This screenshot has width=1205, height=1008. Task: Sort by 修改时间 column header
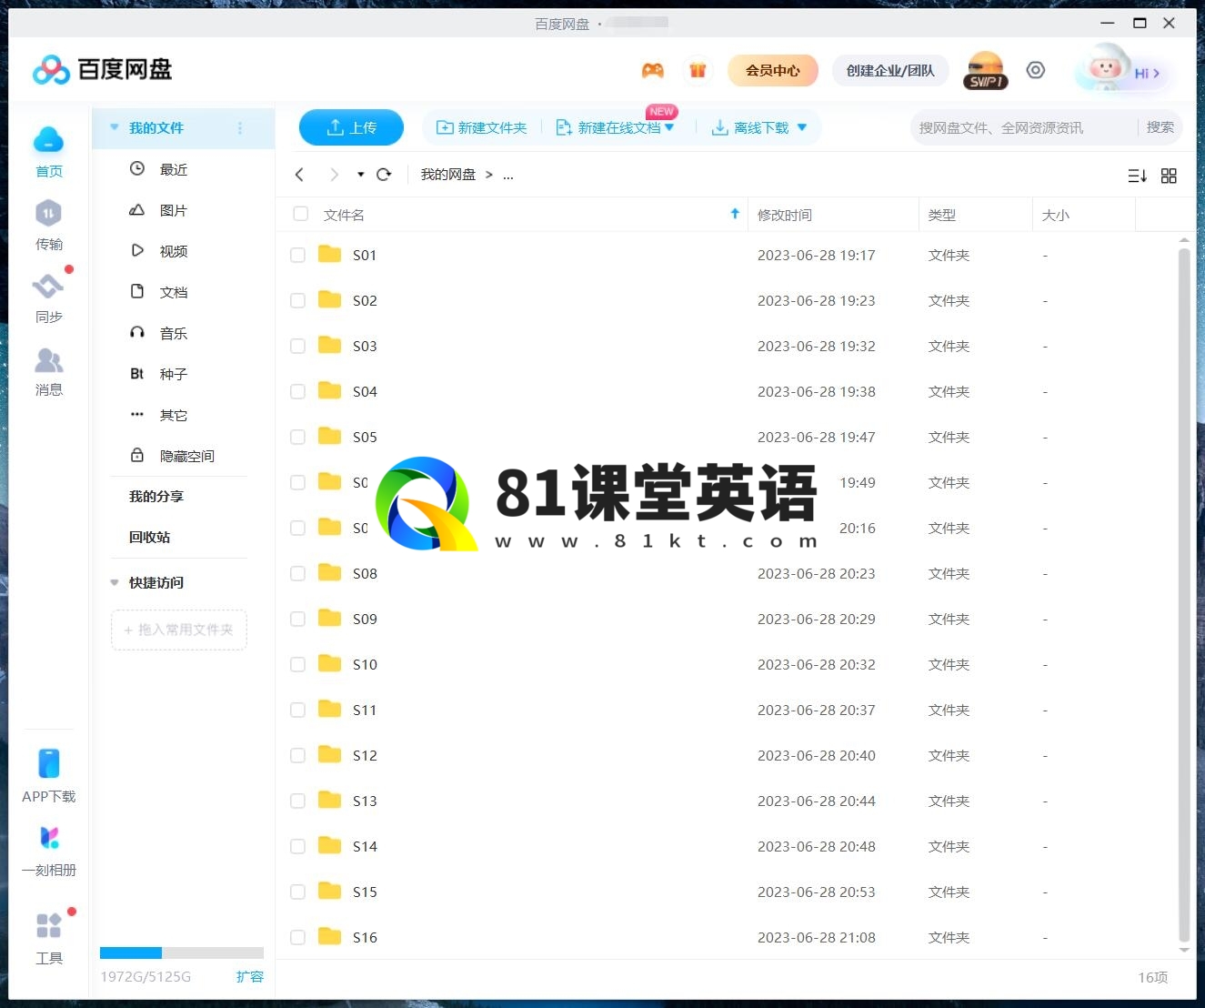click(785, 215)
